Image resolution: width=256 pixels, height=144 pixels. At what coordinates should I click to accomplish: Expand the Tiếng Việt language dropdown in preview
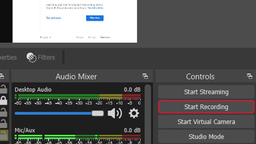(45, 37)
